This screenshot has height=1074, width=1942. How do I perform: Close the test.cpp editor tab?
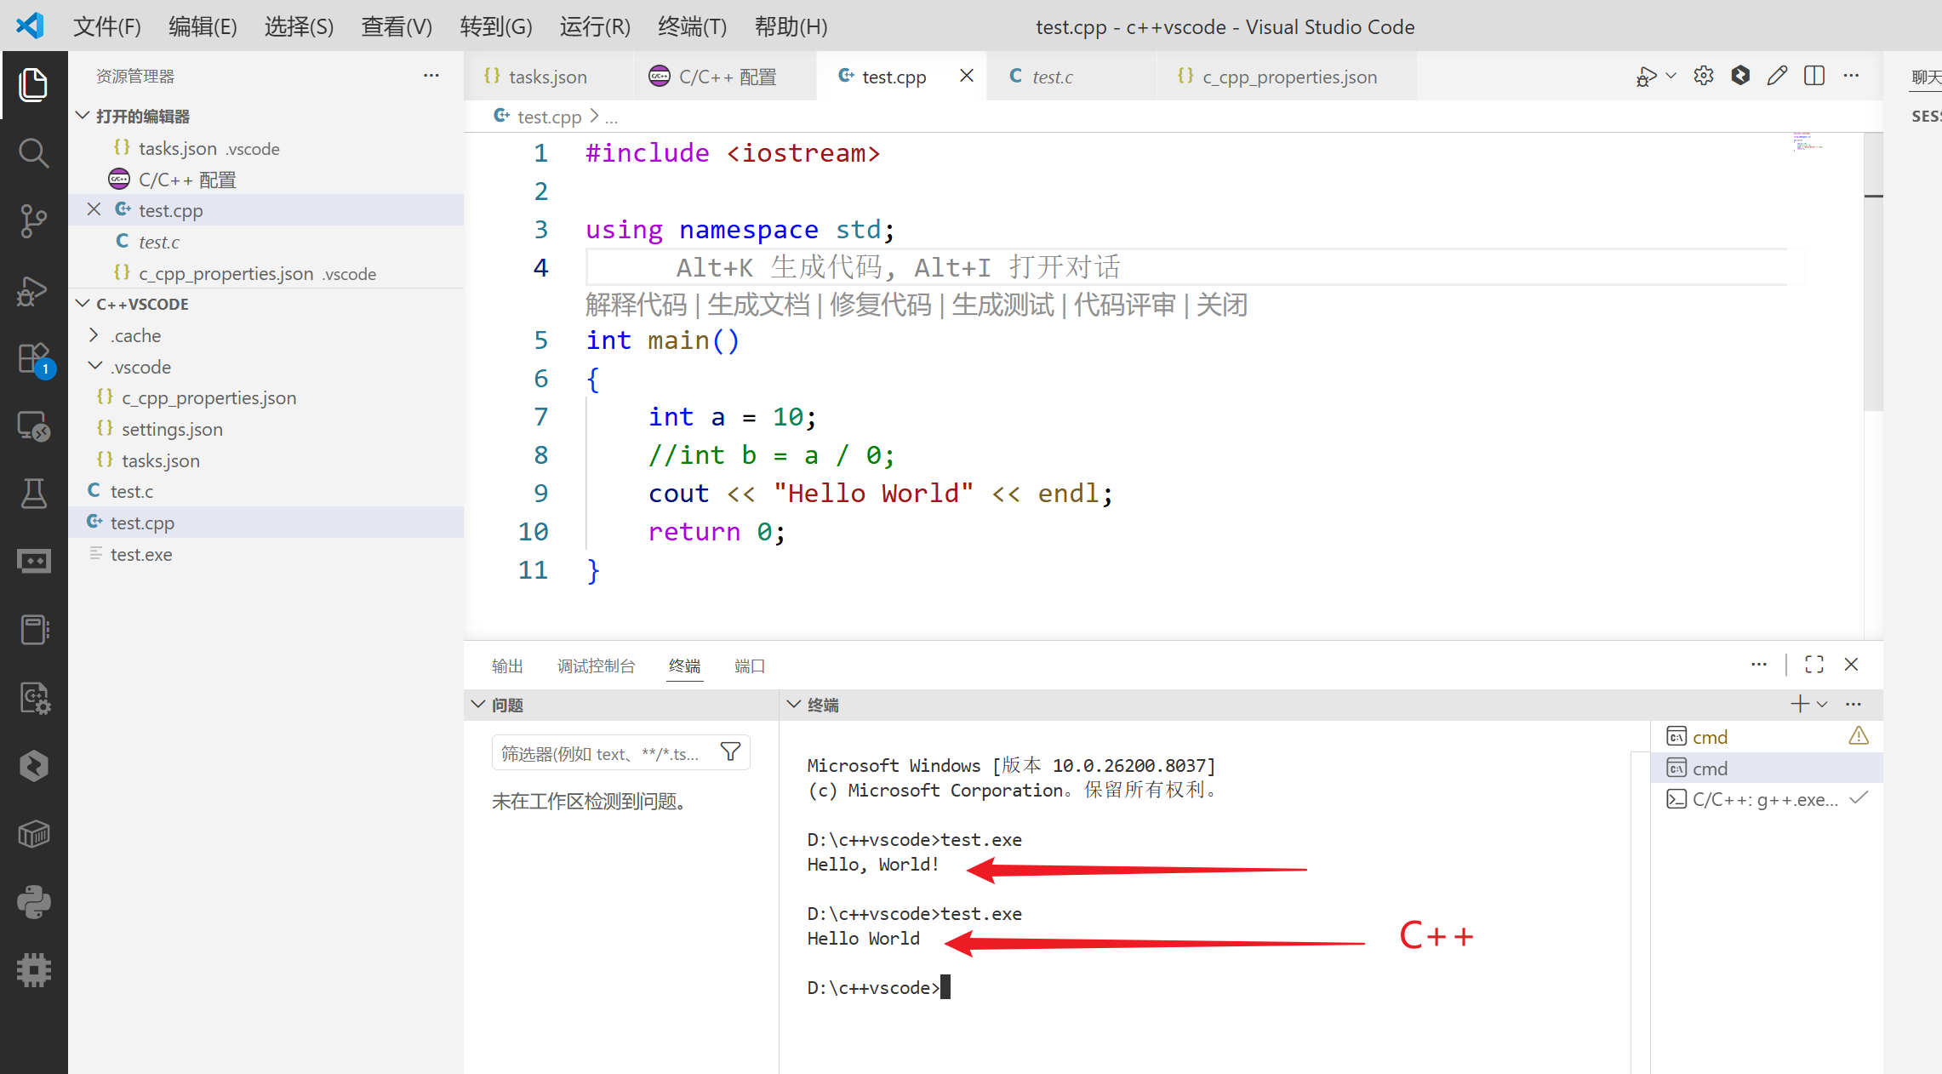967,76
